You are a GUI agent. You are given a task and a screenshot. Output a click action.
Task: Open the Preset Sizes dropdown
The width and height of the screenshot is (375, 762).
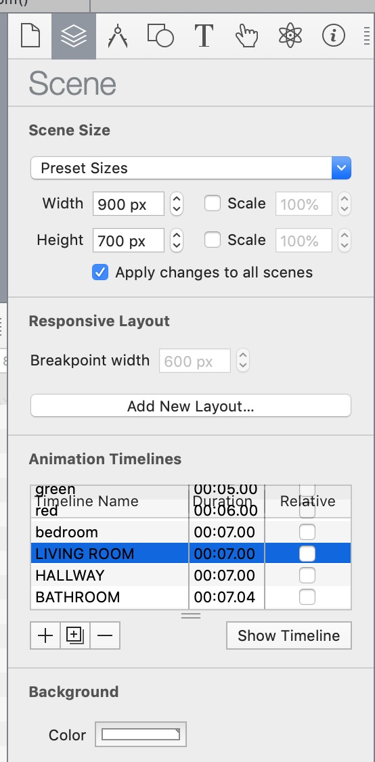pos(191,168)
